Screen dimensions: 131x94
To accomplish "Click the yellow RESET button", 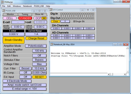I will [39, 77].
